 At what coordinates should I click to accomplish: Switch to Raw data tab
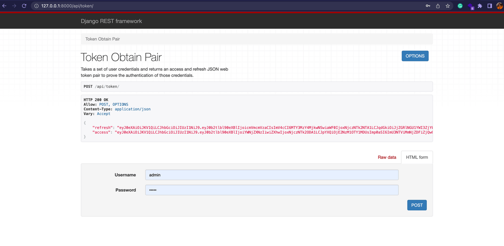click(387, 157)
